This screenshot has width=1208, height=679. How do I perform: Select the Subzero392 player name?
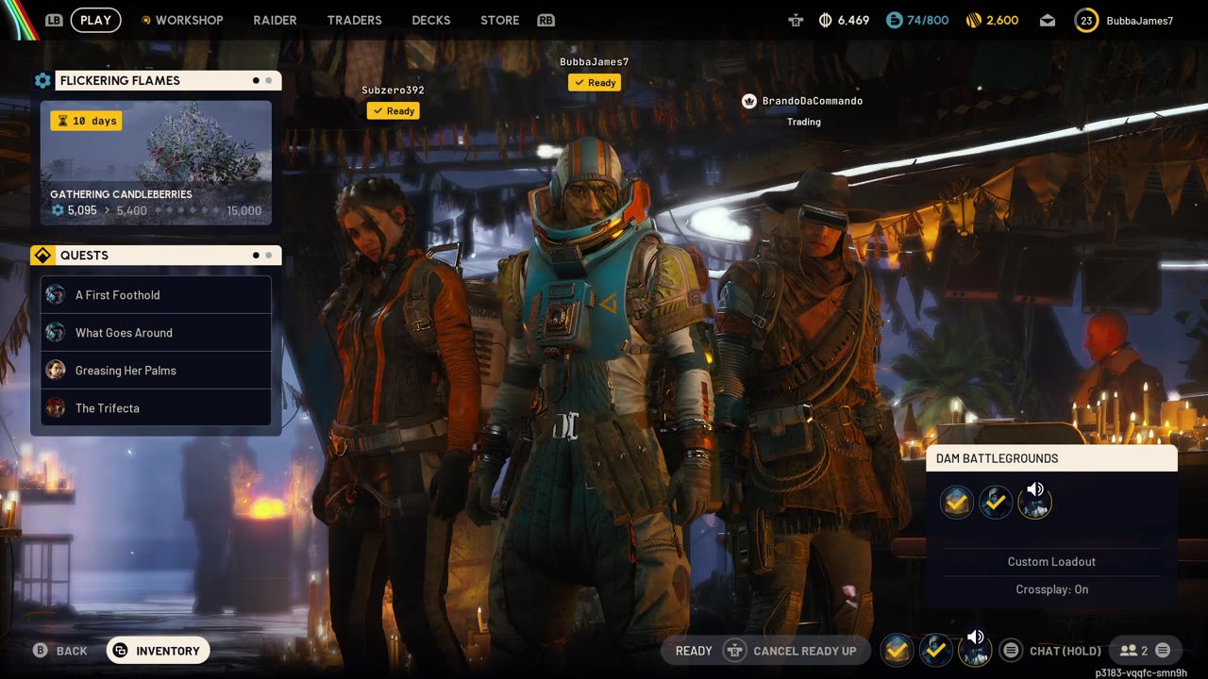click(393, 91)
